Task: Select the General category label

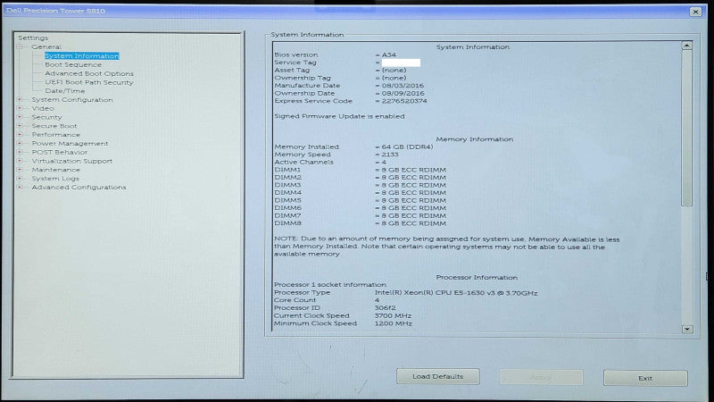Action: (46, 47)
